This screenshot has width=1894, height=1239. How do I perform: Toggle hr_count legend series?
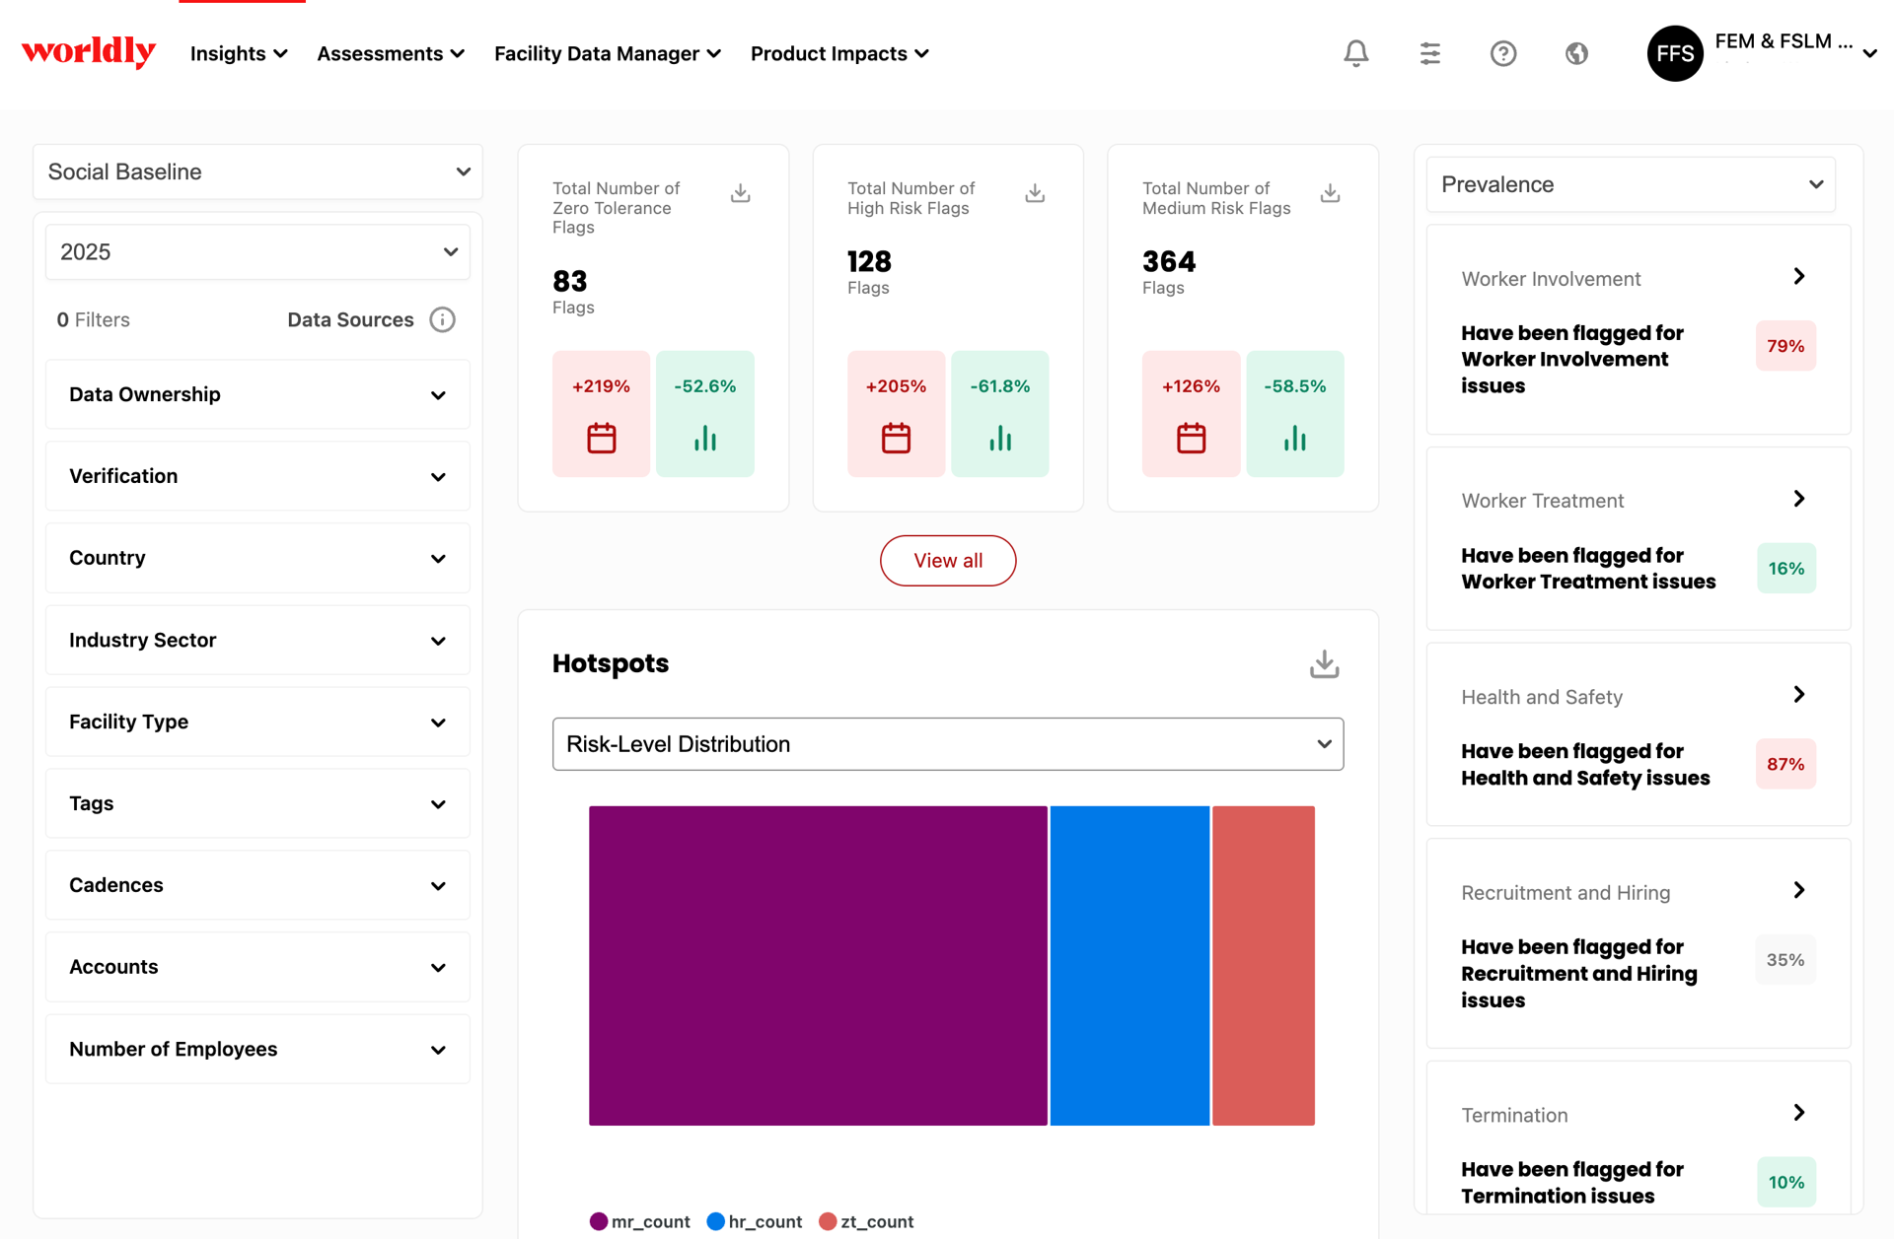point(755,1221)
